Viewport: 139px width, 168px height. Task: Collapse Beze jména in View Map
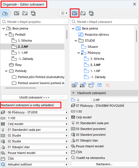click(x=73, y=28)
